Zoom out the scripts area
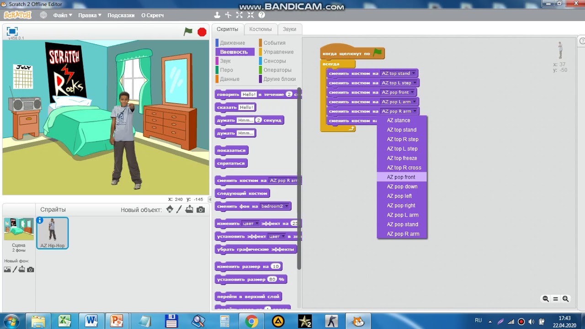The height and width of the screenshot is (329, 585). (x=545, y=299)
